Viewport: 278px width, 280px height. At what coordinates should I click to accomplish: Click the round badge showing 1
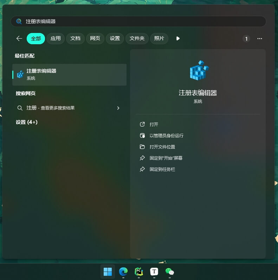pos(246,39)
